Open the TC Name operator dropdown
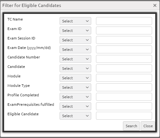The image size is (160, 138). pos(75,21)
